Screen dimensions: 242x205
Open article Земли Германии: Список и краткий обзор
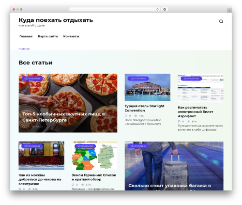pos(94,177)
